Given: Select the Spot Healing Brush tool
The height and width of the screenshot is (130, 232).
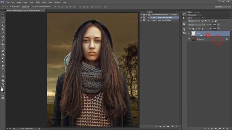Looking at the screenshot, I should click(x=3, y=36).
